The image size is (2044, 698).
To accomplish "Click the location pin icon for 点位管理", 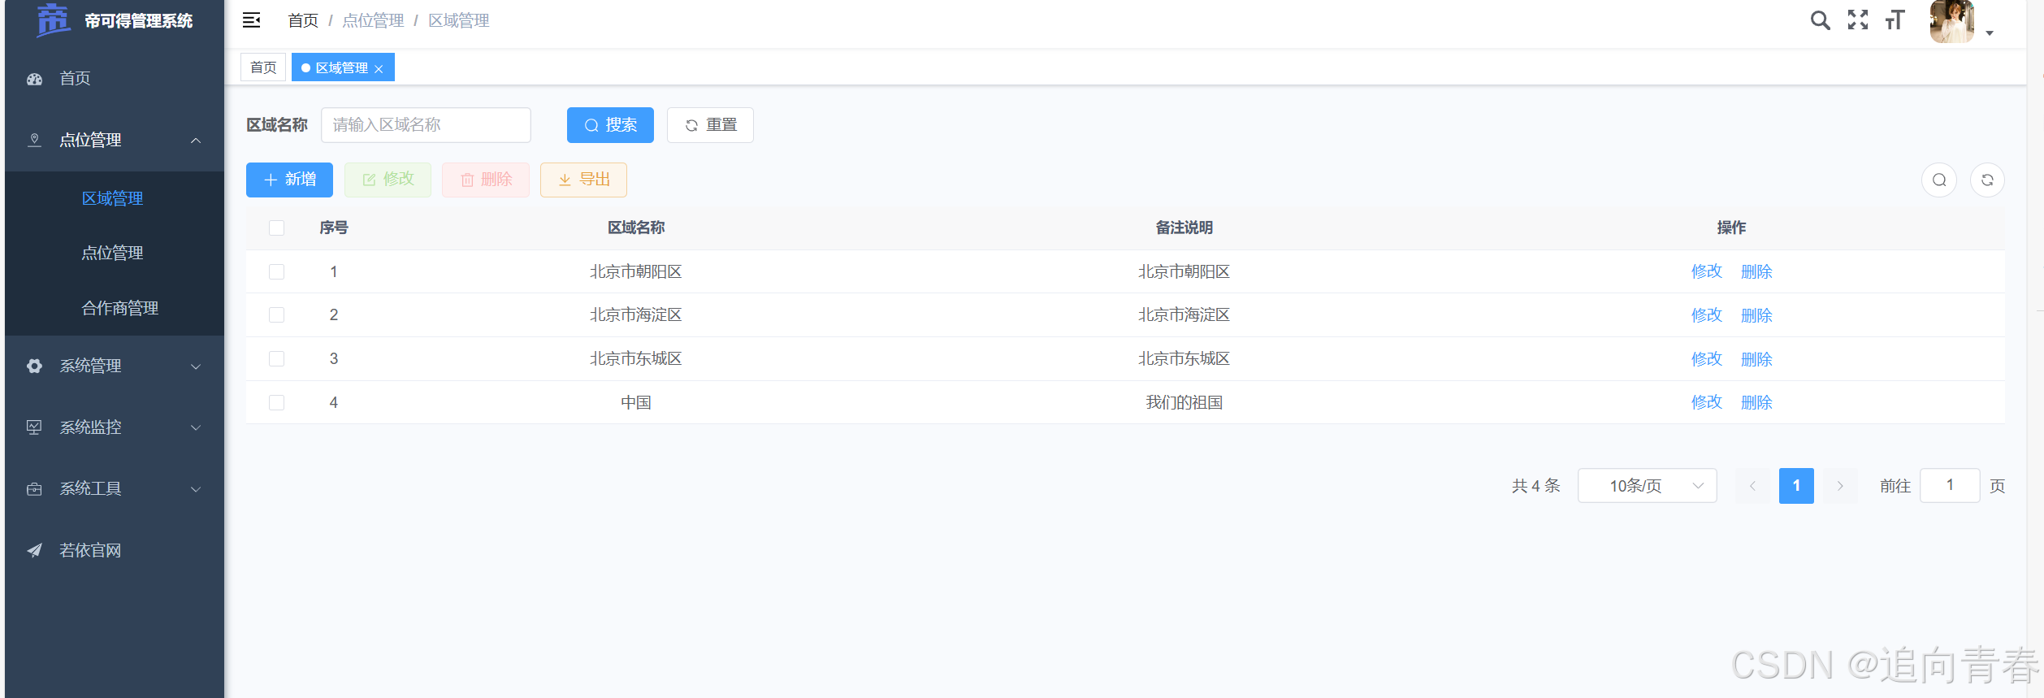I will pos(34,140).
